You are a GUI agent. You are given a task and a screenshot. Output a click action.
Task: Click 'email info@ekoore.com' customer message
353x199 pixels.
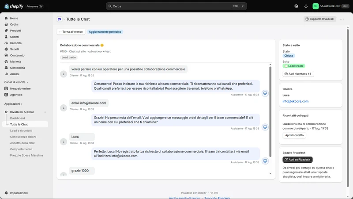[89, 103]
